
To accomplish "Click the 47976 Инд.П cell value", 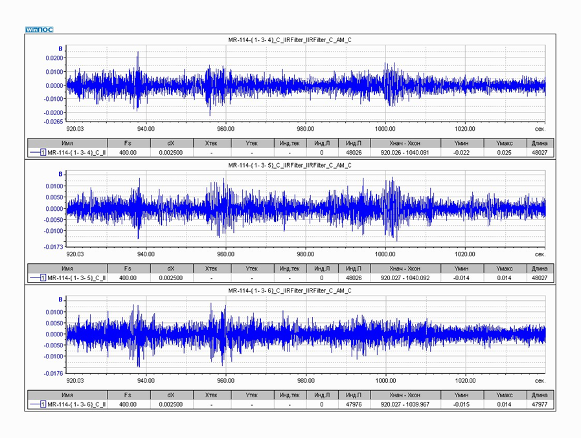I will tap(353, 404).
